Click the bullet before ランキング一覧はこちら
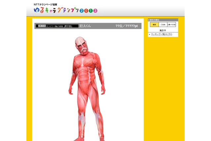Viewport: 211px width, 141px height. point(149,34)
